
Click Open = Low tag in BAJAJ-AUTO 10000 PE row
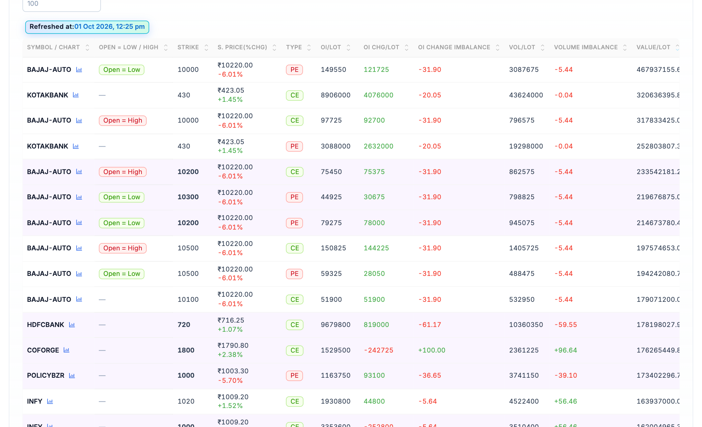(x=122, y=70)
